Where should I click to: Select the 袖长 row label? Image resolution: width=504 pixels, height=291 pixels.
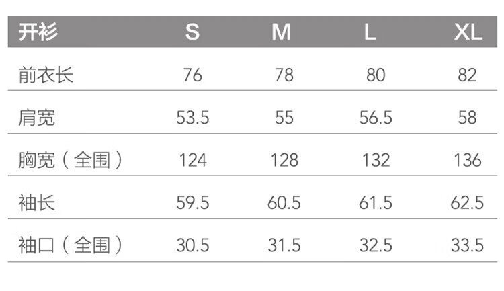[x=37, y=202]
